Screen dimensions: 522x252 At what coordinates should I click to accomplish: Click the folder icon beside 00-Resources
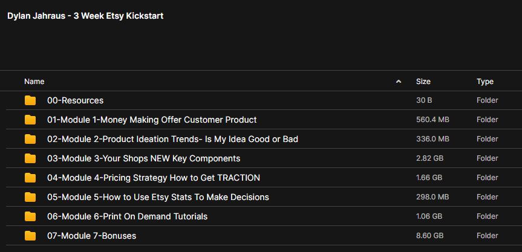click(x=30, y=100)
